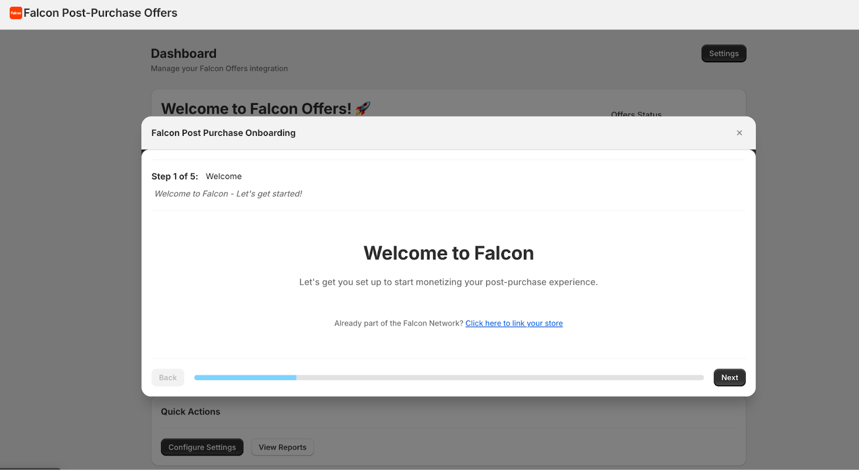This screenshot has width=859, height=470.
Task: Click the Quick Actions section heading
Action: (x=191, y=412)
